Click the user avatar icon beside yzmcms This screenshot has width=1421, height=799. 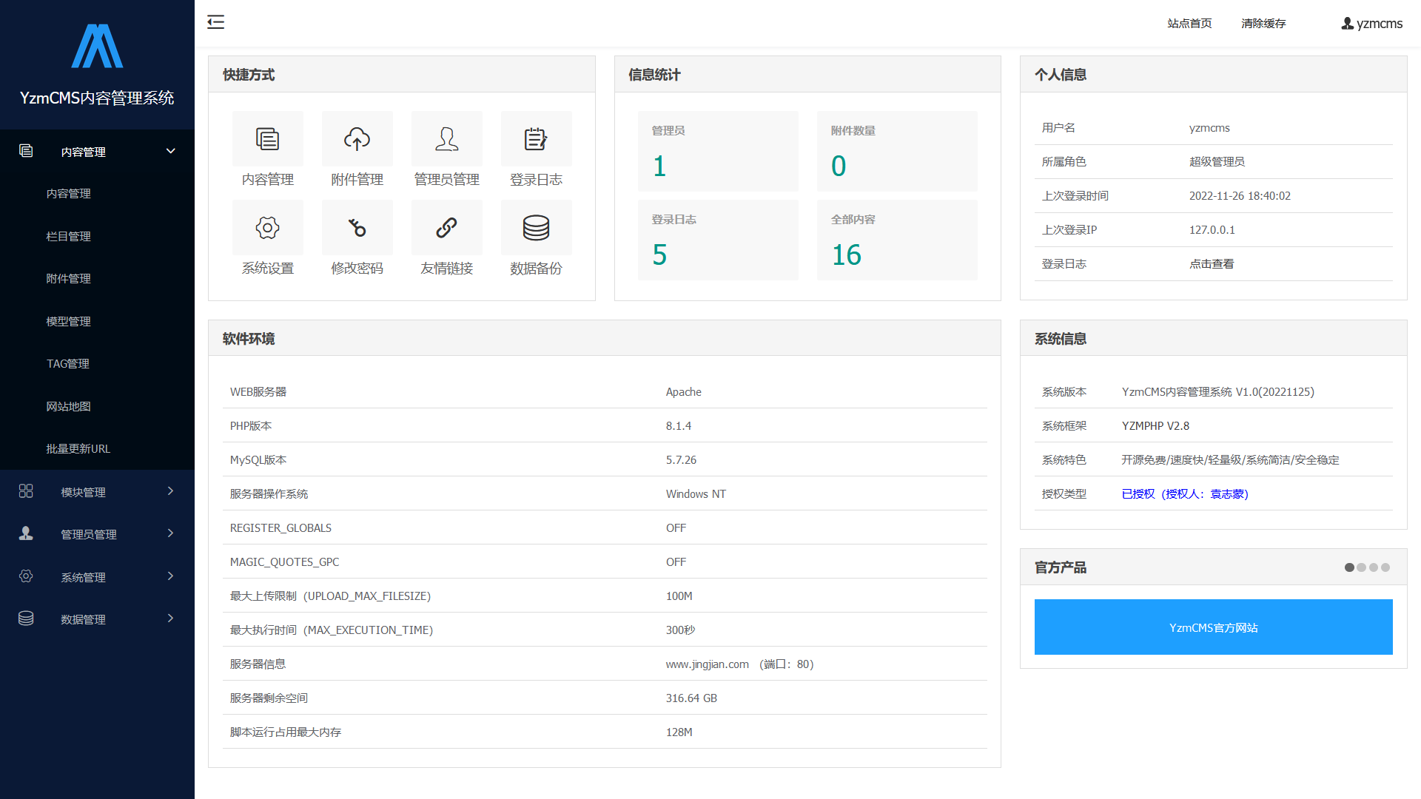pyautogui.click(x=1347, y=24)
